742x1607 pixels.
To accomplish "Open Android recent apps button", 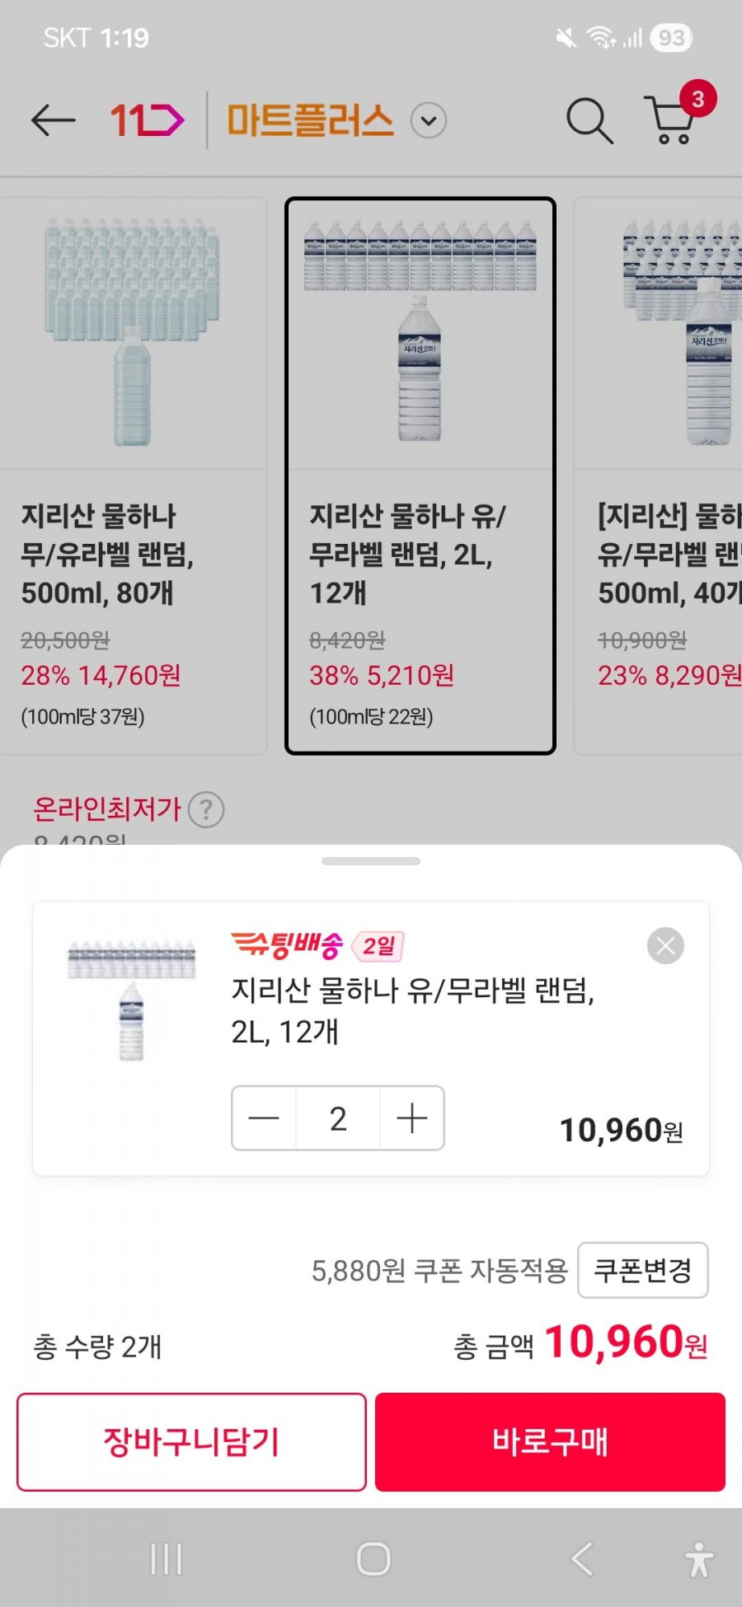I will pos(167,1559).
